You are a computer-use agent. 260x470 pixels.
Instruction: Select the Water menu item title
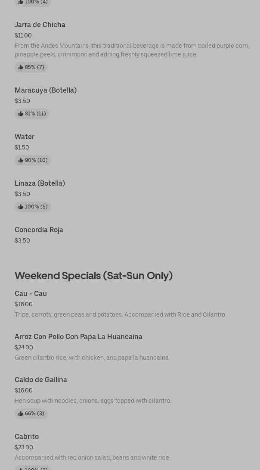point(25,137)
